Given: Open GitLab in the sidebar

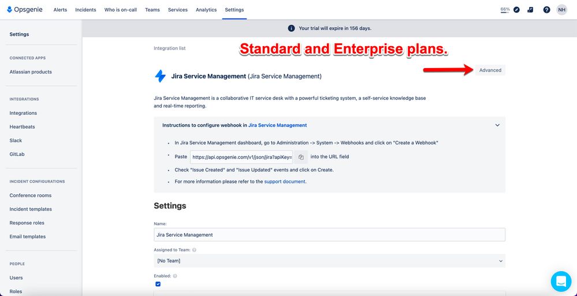Looking at the screenshot, I should [17, 154].
